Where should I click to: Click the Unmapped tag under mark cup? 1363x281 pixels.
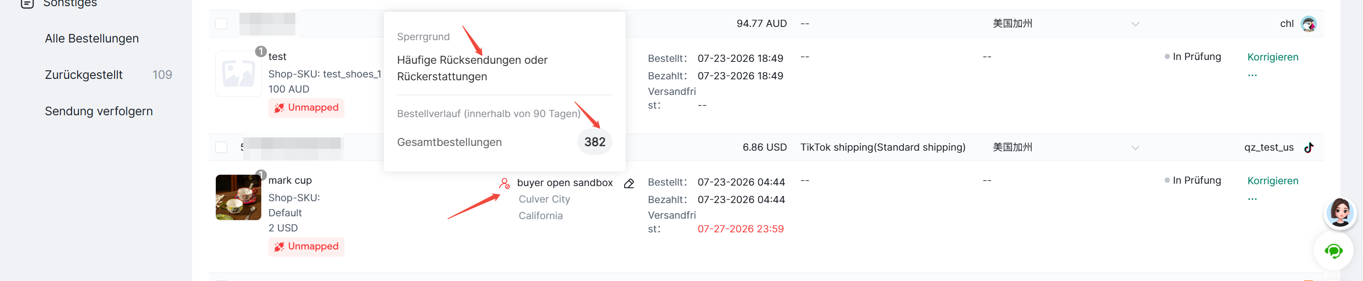pos(306,247)
